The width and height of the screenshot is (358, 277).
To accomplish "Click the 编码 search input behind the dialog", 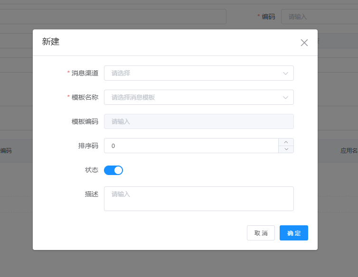I will pos(319,17).
